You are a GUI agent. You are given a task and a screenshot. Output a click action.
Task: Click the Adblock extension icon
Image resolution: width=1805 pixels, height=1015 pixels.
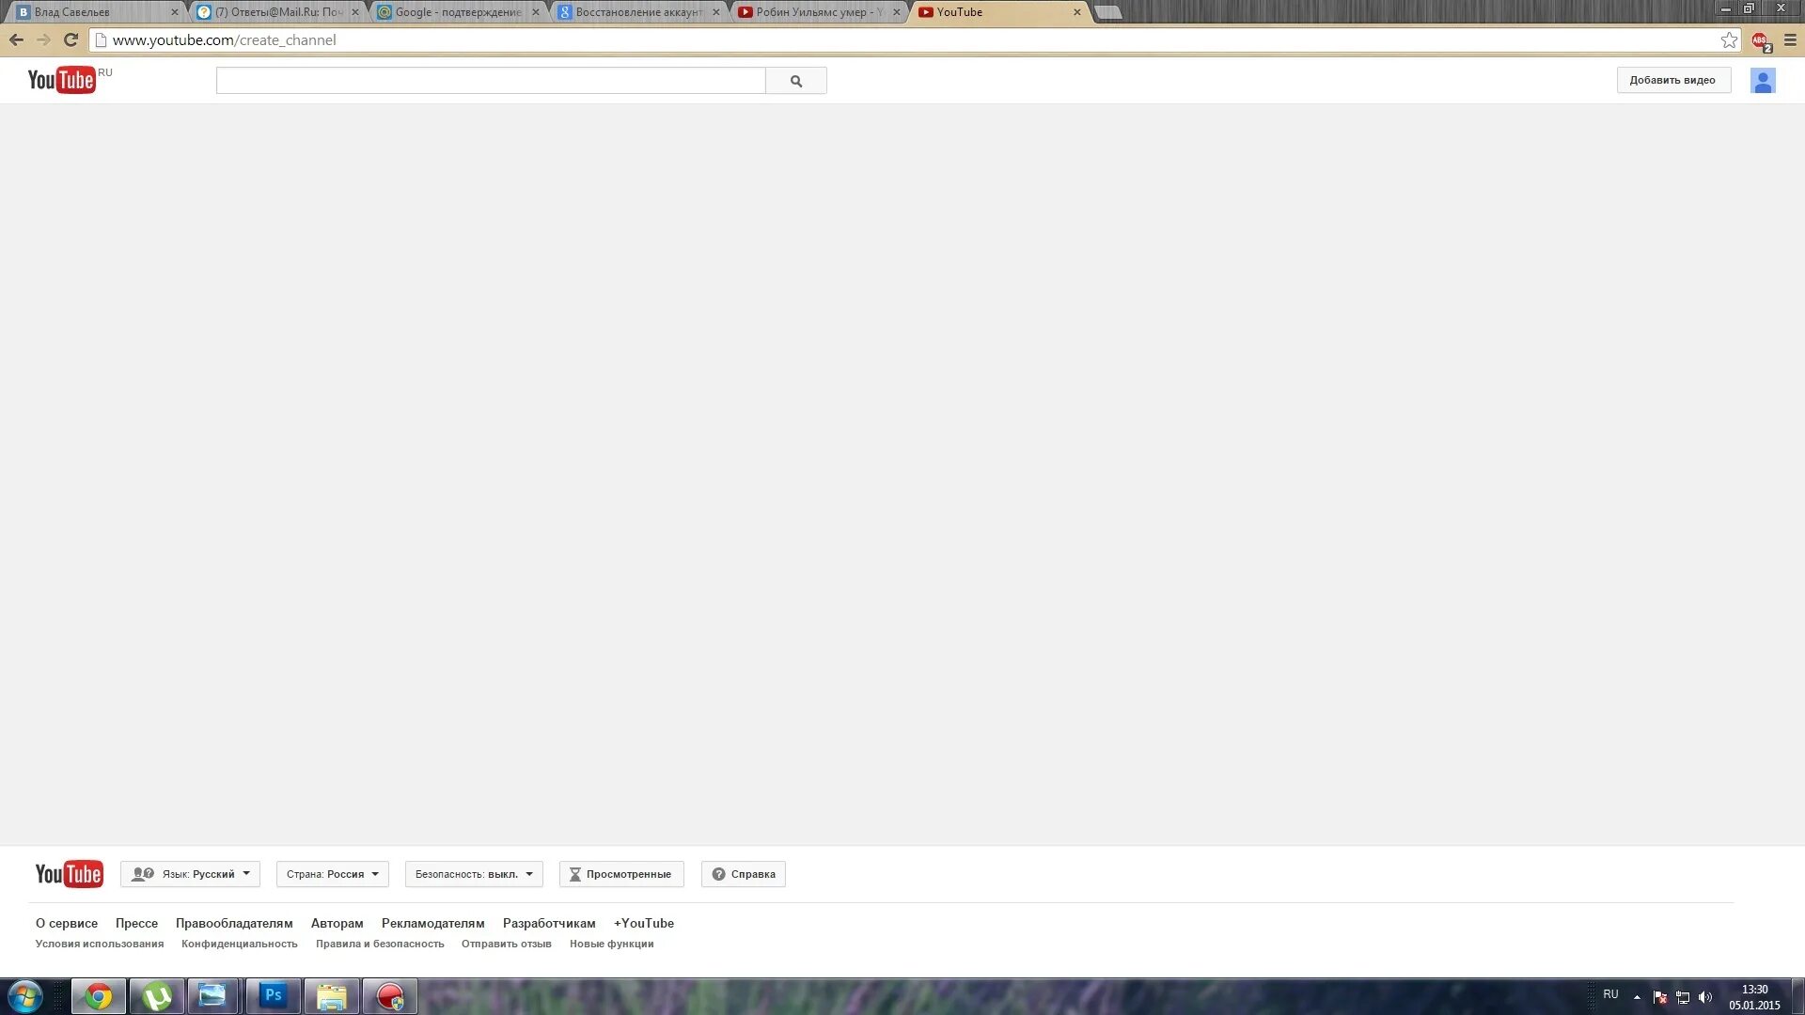(x=1760, y=40)
